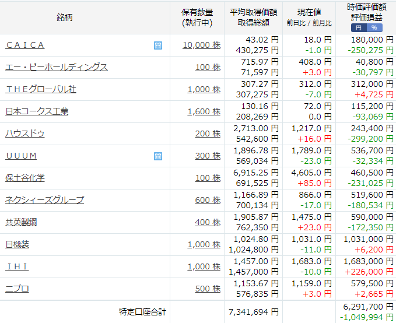Click calendar icon beside CAICA
Screen dimensions: 396x323
tap(158, 45)
